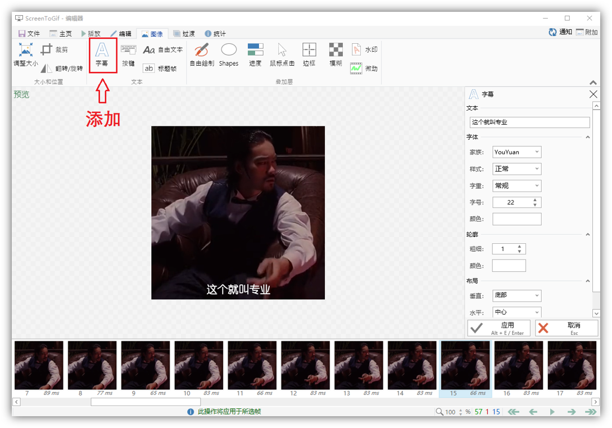Image resolution: width=612 pixels, height=428 pixels.
Task: Select the 字幕 caption tool
Action: pyautogui.click(x=102, y=54)
